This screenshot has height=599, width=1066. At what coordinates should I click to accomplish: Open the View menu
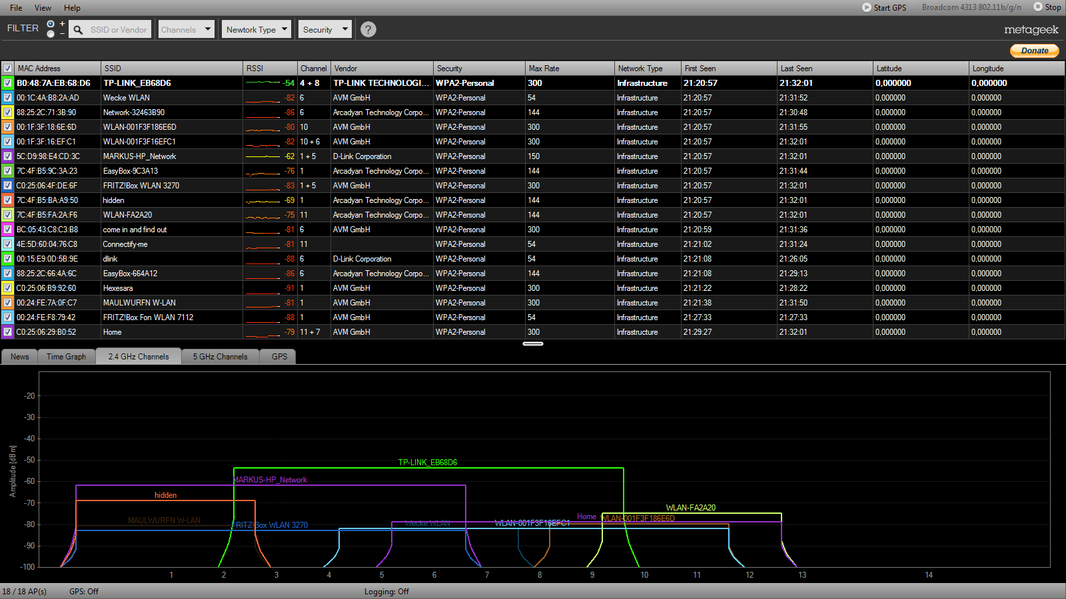(43, 8)
